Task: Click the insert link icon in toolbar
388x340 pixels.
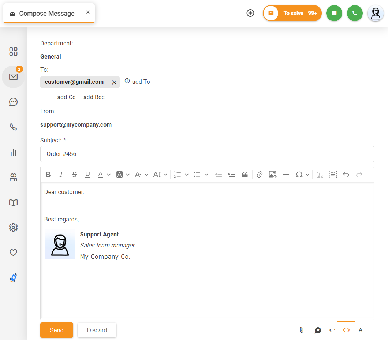Action: [260, 175]
